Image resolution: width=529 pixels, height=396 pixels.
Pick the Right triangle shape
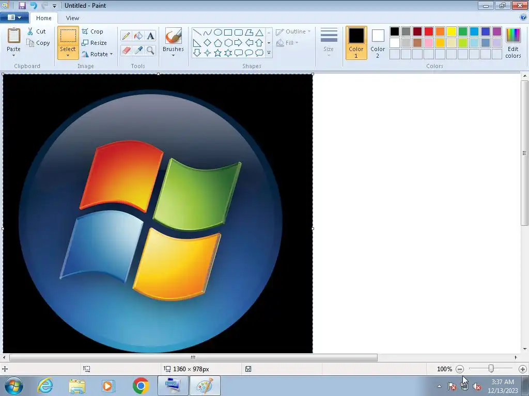(x=197, y=43)
